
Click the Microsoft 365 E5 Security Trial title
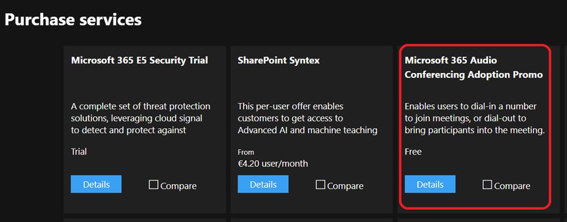coord(140,60)
